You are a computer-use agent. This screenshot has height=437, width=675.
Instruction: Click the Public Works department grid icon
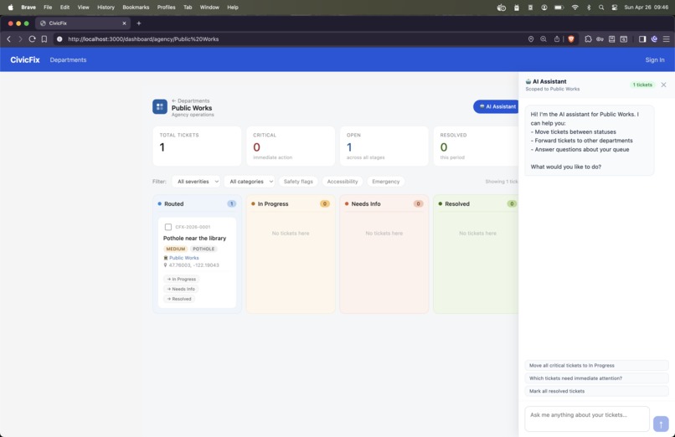160,106
